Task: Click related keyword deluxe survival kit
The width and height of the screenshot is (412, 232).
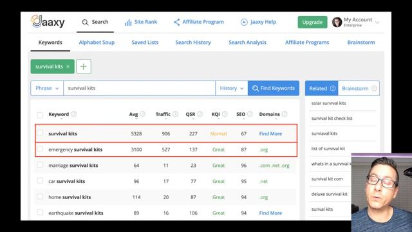Action: 330,194
